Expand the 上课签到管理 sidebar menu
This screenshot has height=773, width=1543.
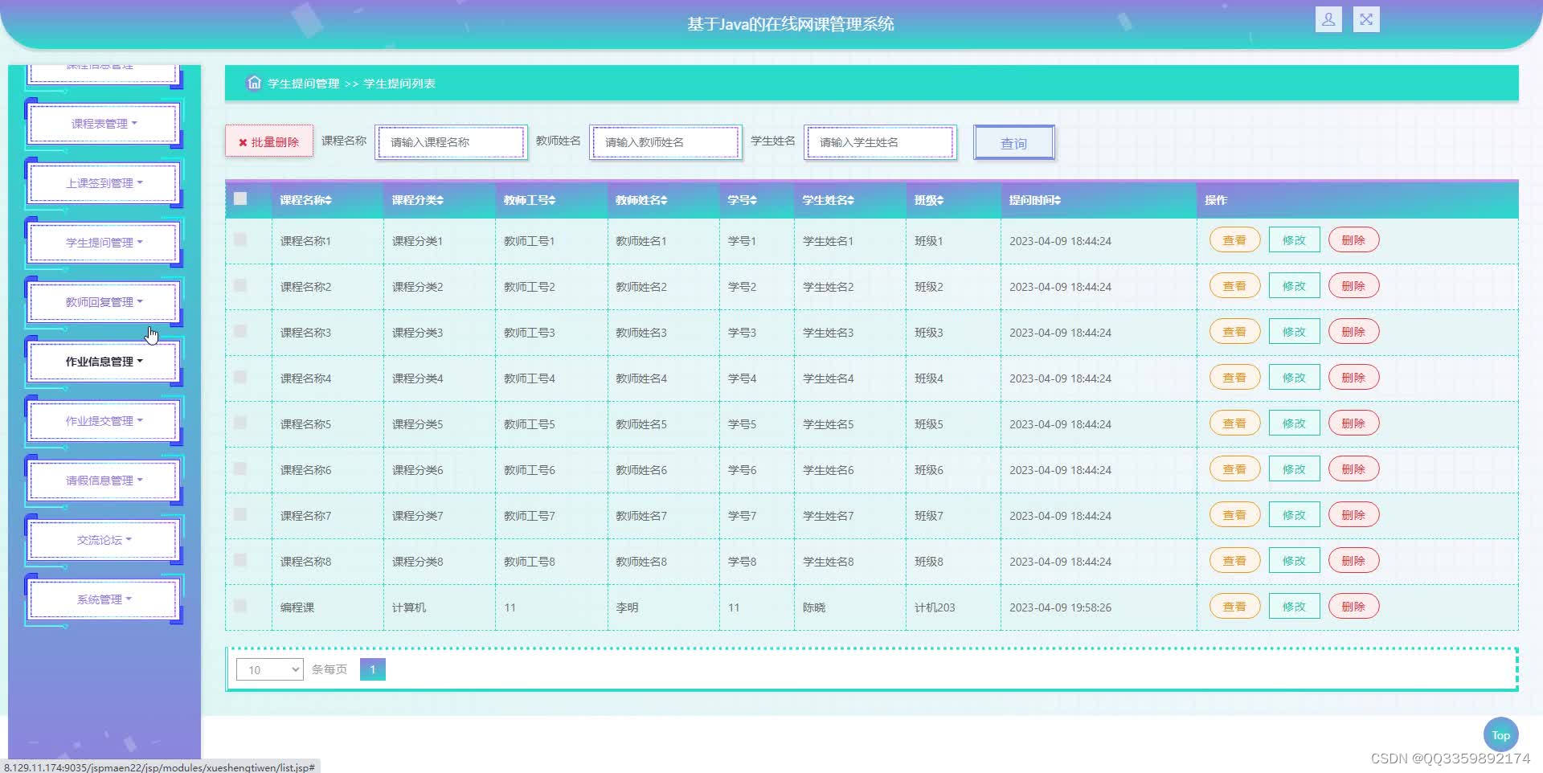pyautogui.click(x=104, y=183)
